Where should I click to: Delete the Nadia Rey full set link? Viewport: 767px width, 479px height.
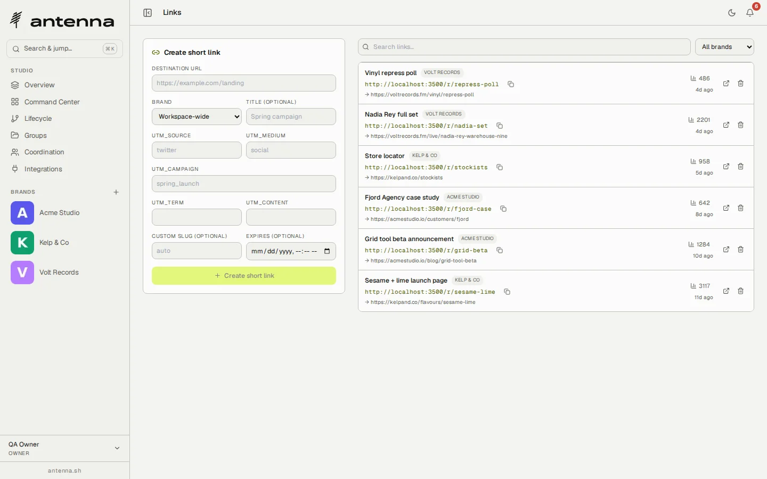(741, 125)
